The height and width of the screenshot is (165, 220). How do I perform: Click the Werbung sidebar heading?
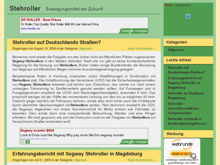tap(175, 134)
